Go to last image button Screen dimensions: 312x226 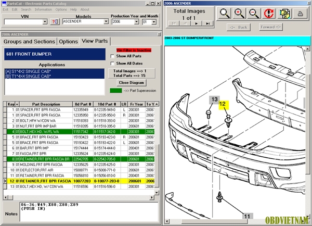pyautogui.click(x=207, y=23)
